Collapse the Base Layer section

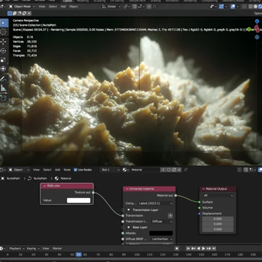pos(129,227)
